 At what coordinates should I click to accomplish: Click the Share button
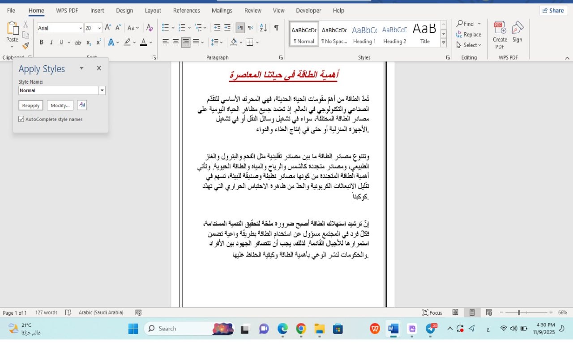(553, 10)
